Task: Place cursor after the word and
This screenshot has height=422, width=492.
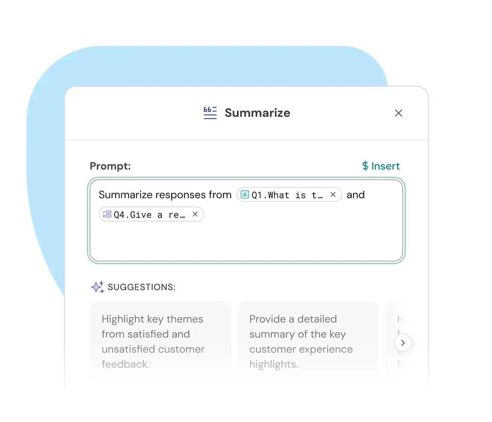Action: 365,195
